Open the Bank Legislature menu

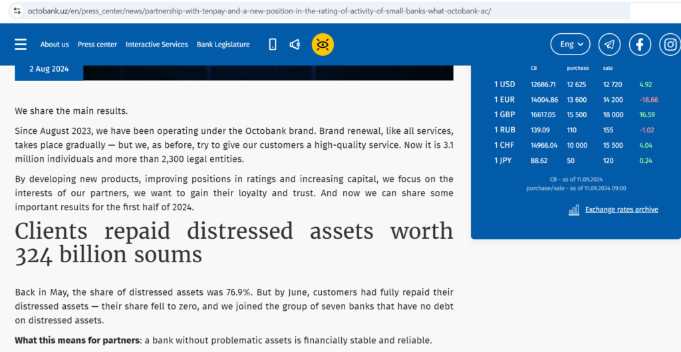(x=223, y=45)
